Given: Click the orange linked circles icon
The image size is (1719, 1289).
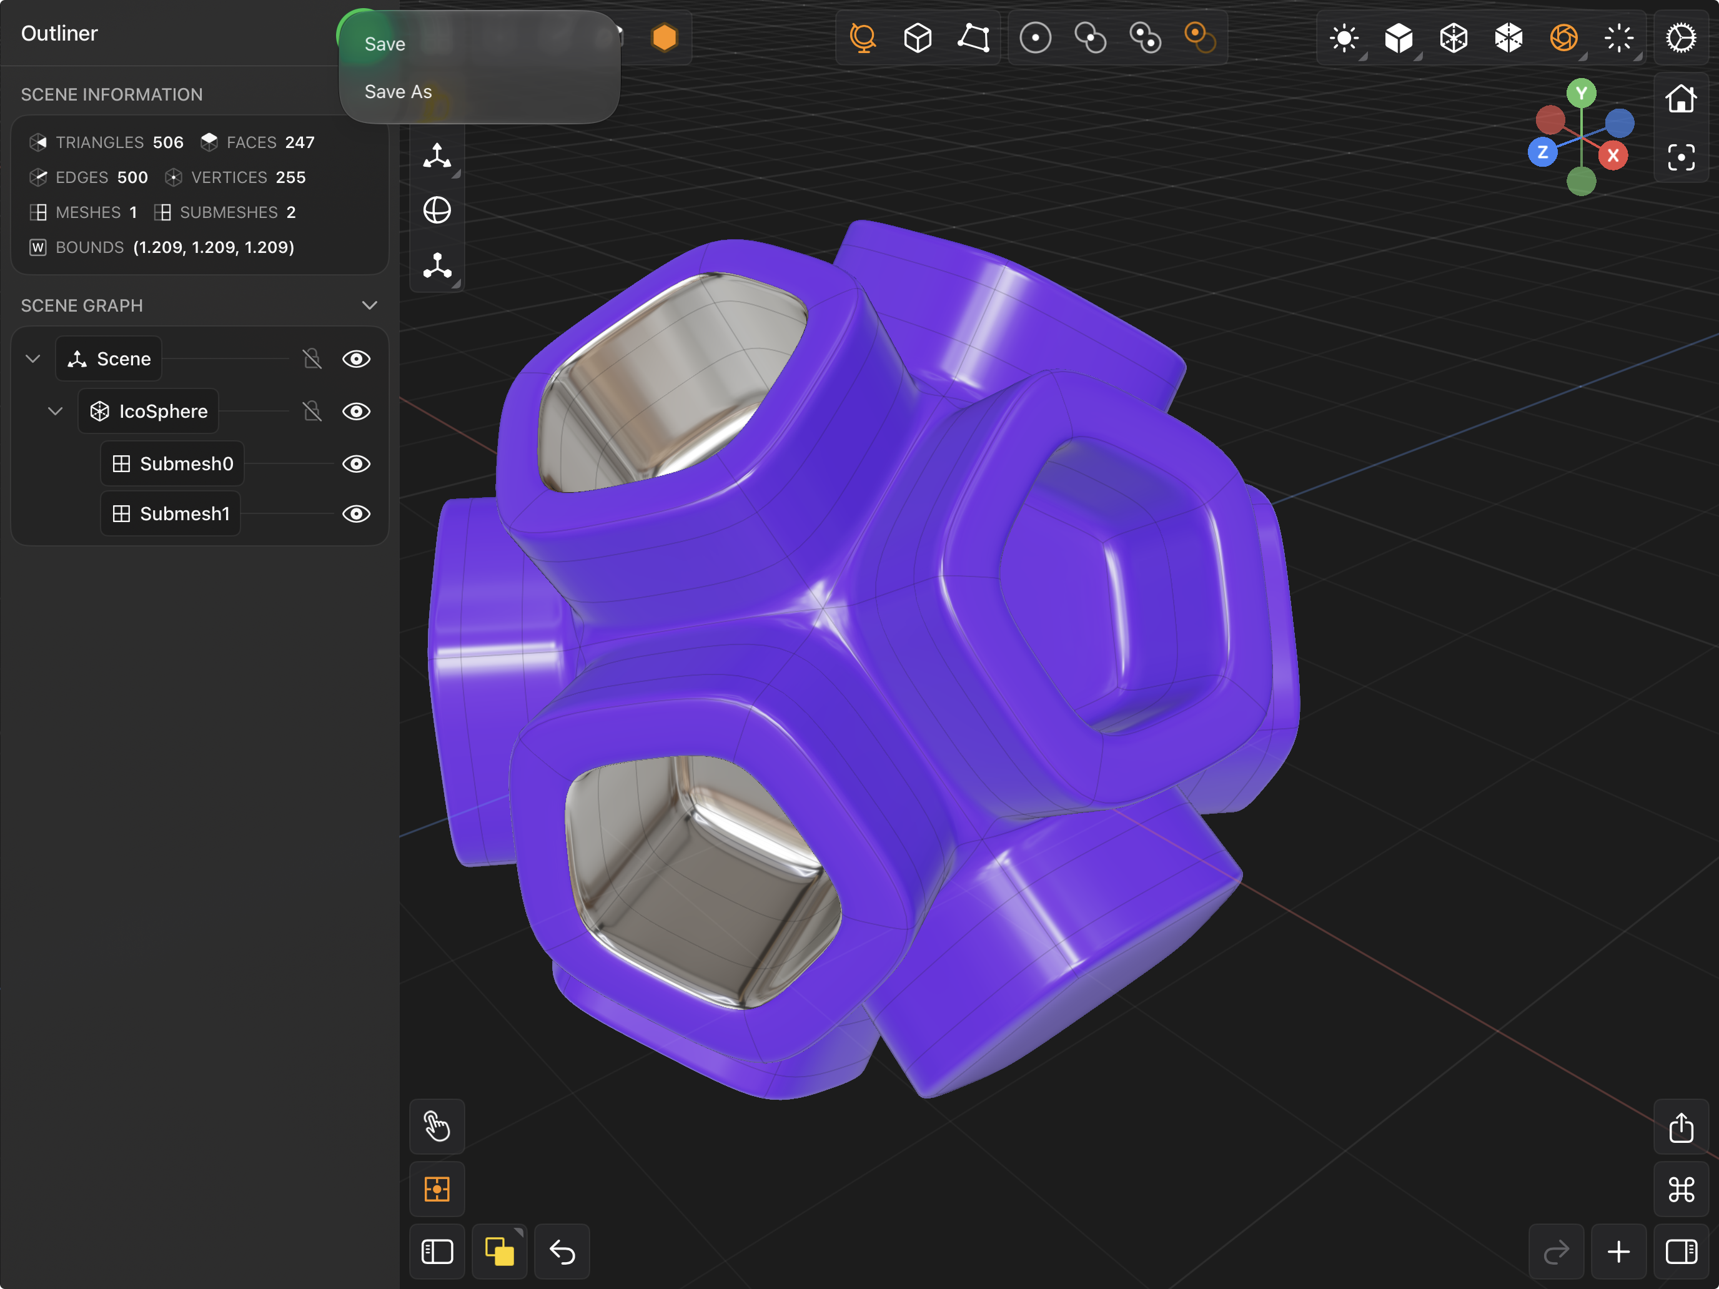Looking at the screenshot, I should coord(1200,37).
